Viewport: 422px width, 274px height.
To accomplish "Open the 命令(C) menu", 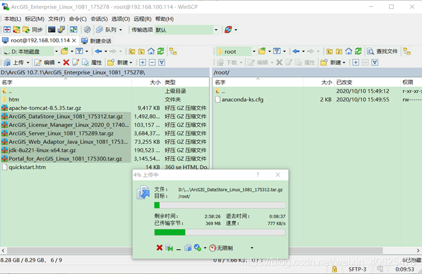I will [x=78, y=19].
